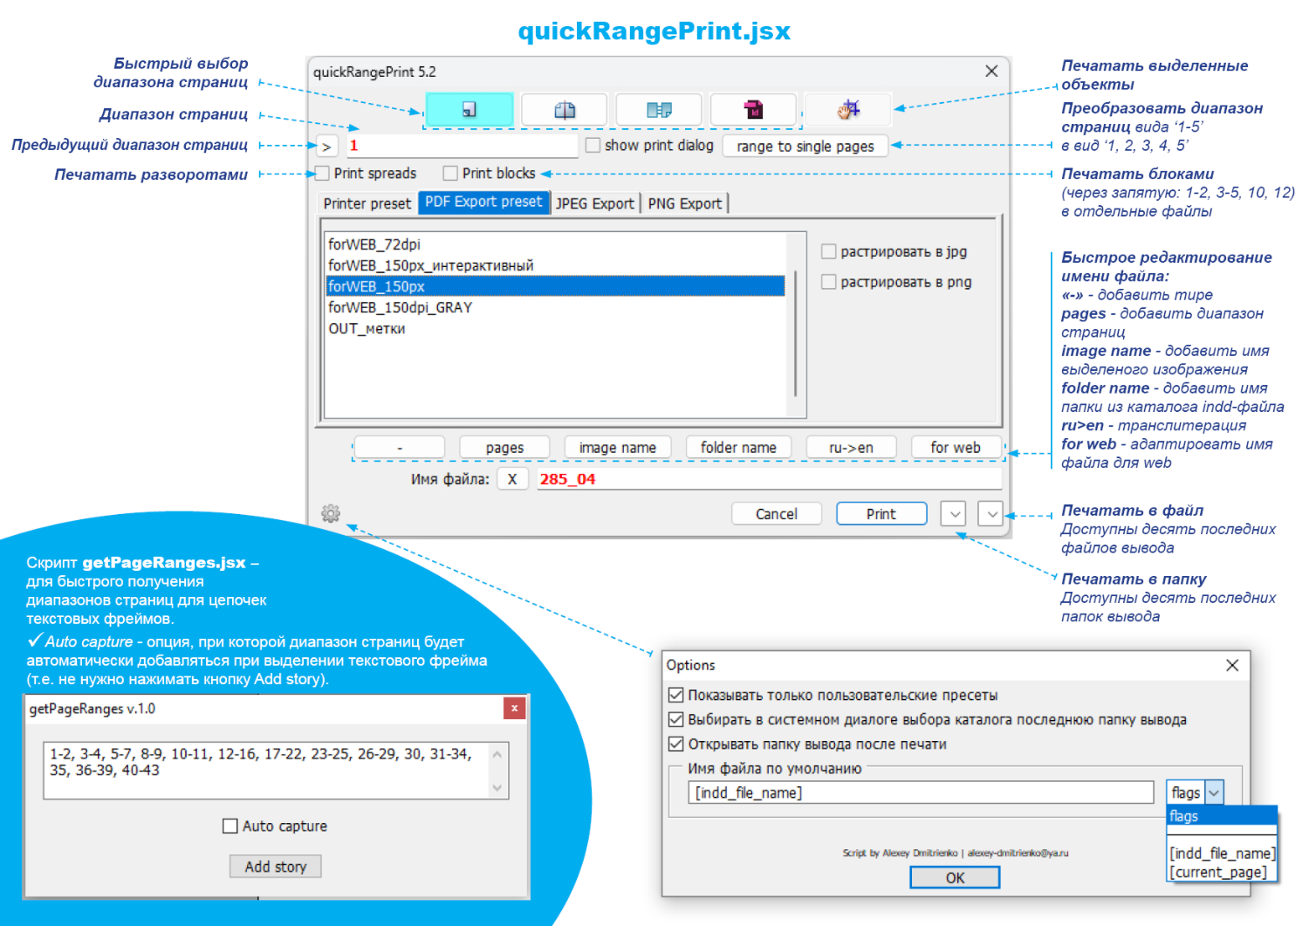Click the Имя файла input field
Image resolution: width=1309 pixels, height=926 pixels.
pyautogui.click(x=768, y=479)
